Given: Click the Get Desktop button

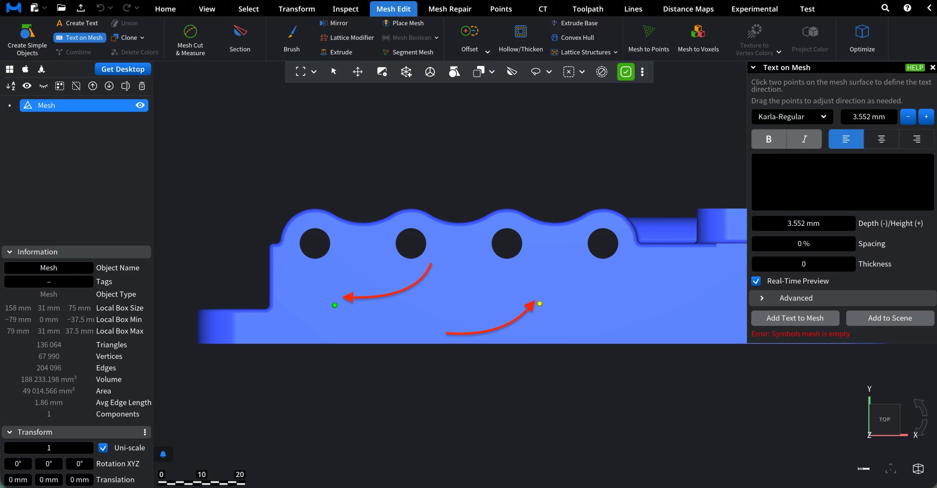Looking at the screenshot, I should point(123,69).
